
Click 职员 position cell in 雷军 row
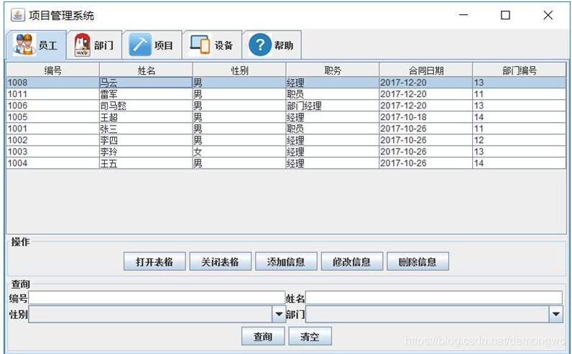[x=333, y=95]
